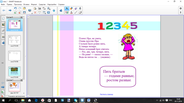The height and width of the screenshot is (103, 184).
Task: Undo the last action
Action: [15, 8]
